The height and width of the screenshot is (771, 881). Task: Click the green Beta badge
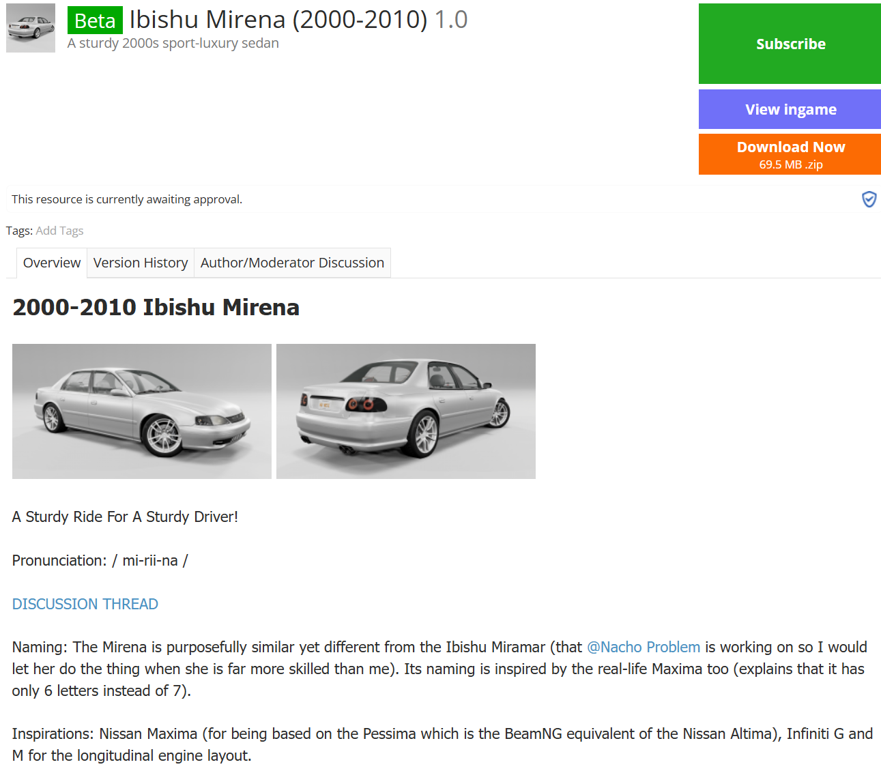tap(95, 20)
